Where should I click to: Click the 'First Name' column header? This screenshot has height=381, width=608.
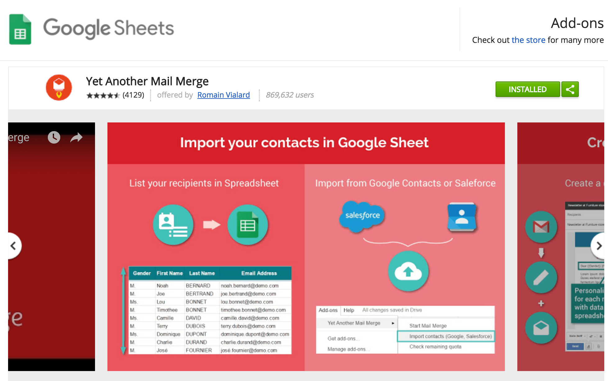(x=170, y=273)
